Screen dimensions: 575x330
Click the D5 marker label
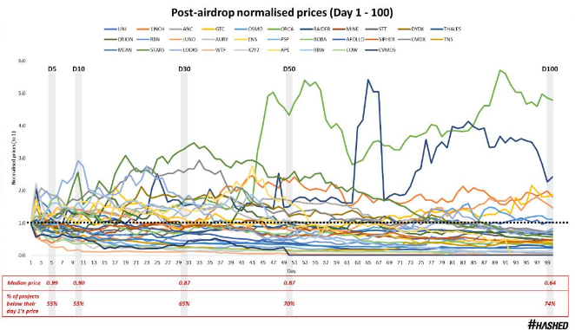[x=52, y=68]
